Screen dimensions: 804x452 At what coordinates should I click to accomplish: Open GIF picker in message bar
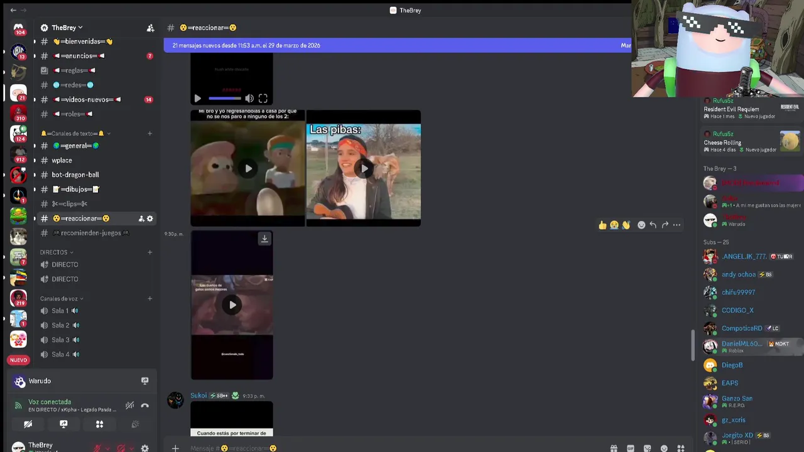(x=631, y=448)
